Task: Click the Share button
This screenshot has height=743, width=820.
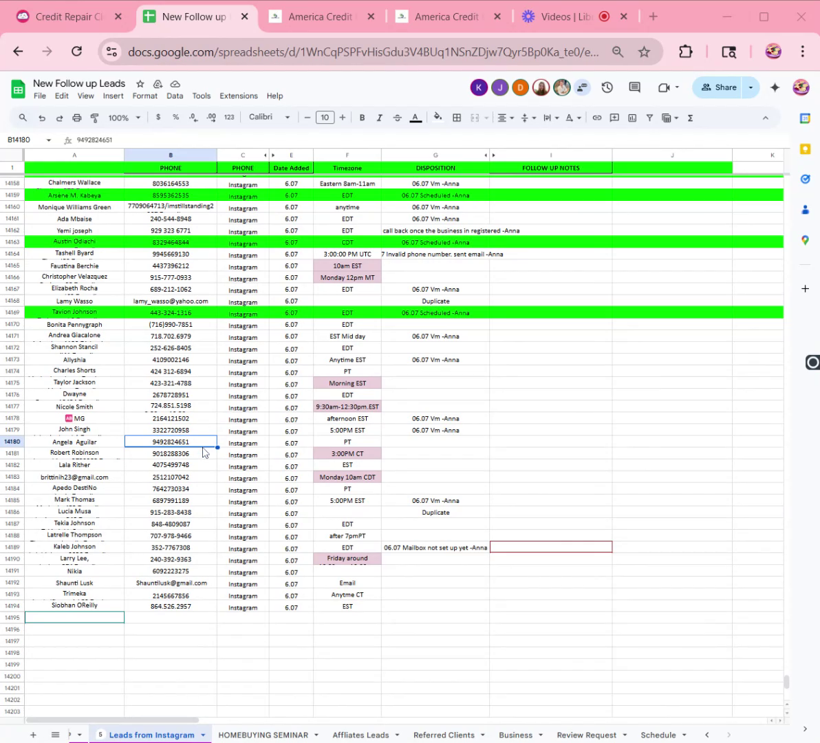Action: point(719,87)
